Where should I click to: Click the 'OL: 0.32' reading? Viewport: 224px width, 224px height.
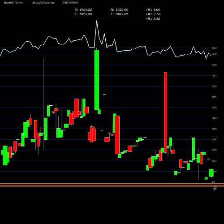coord(153,19)
